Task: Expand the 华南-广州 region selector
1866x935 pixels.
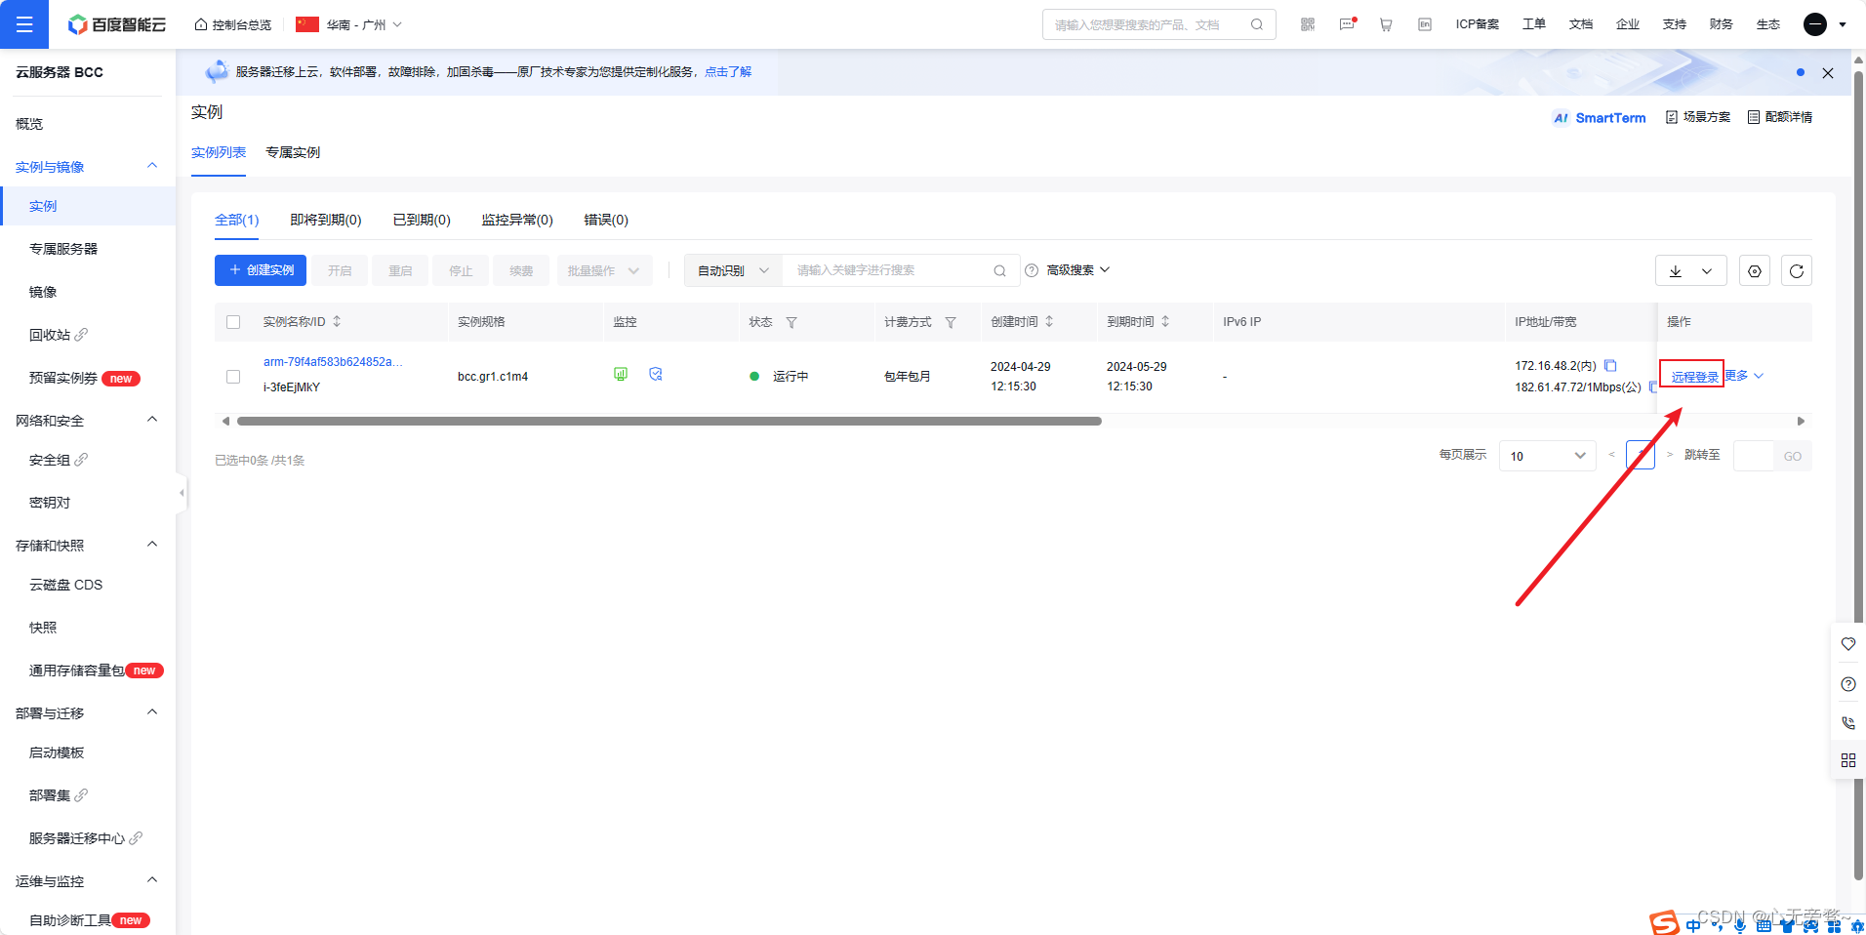Action: [x=349, y=24]
